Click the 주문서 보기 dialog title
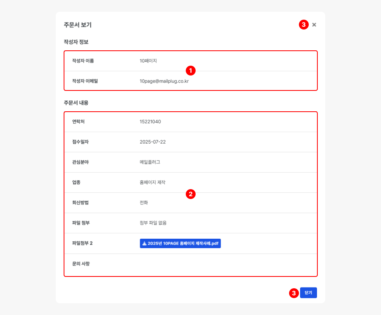 coord(78,25)
